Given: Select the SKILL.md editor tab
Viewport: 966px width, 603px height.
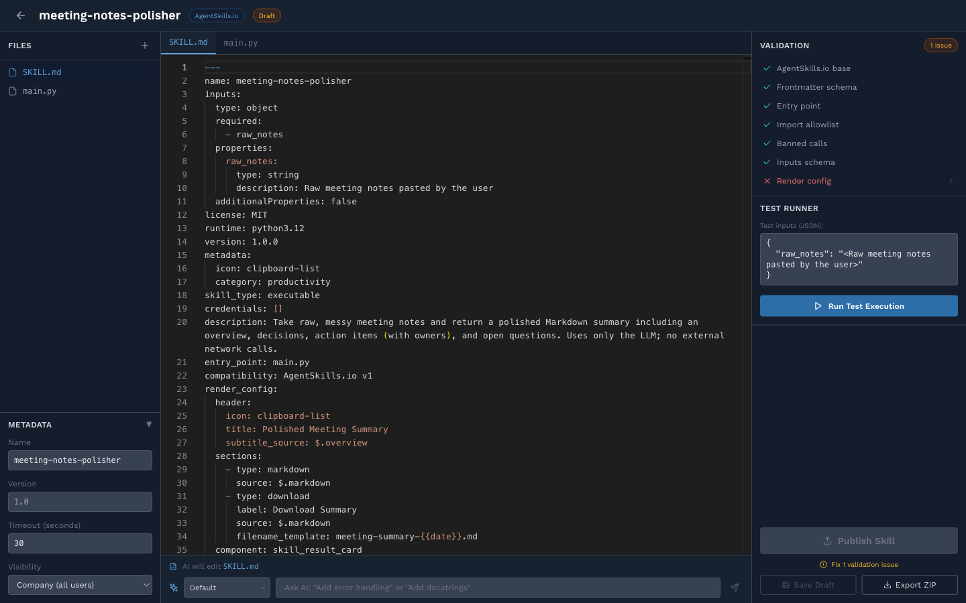Looking at the screenshot, I should (x=189, y=41).
